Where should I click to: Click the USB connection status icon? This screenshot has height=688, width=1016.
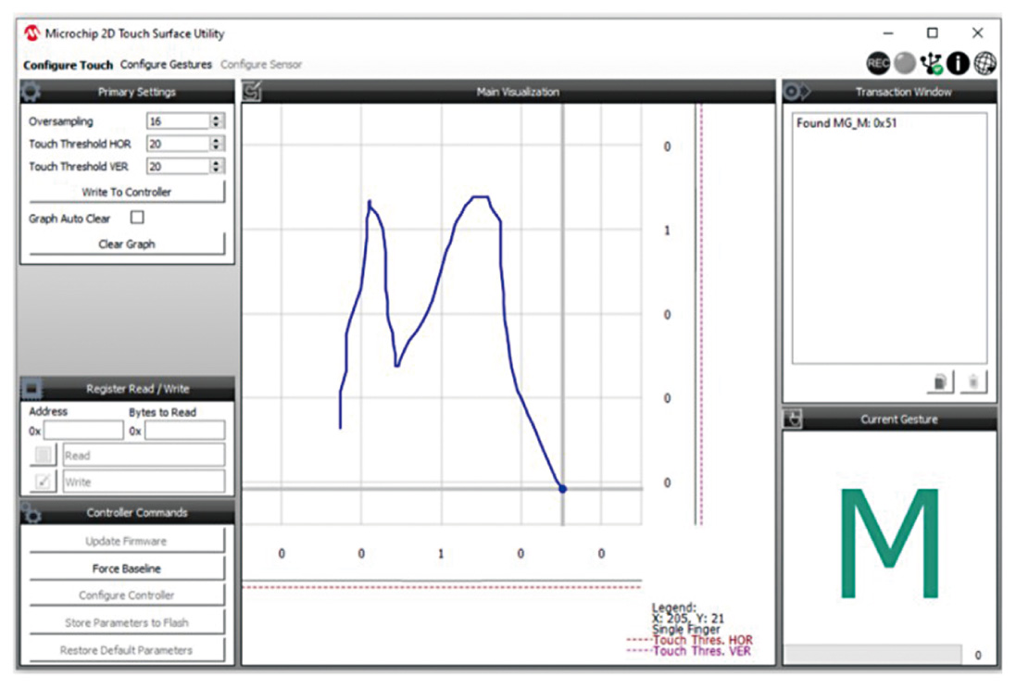point(932,63)
